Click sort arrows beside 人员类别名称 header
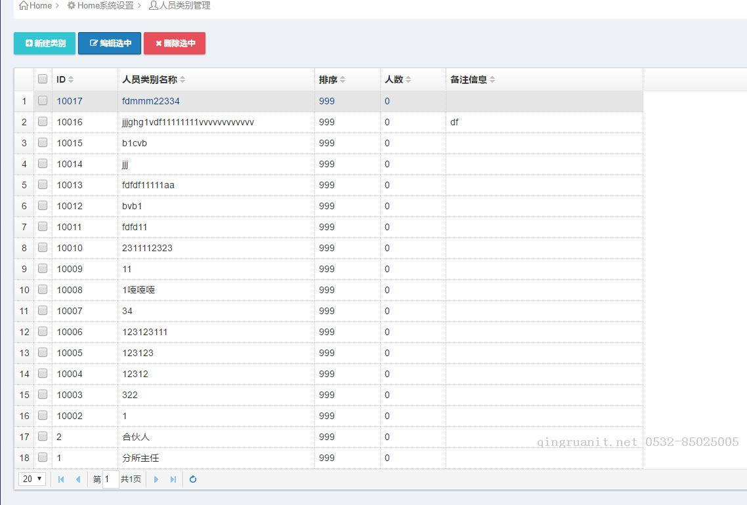Viewport: 747px width, 505px height. 182,80
